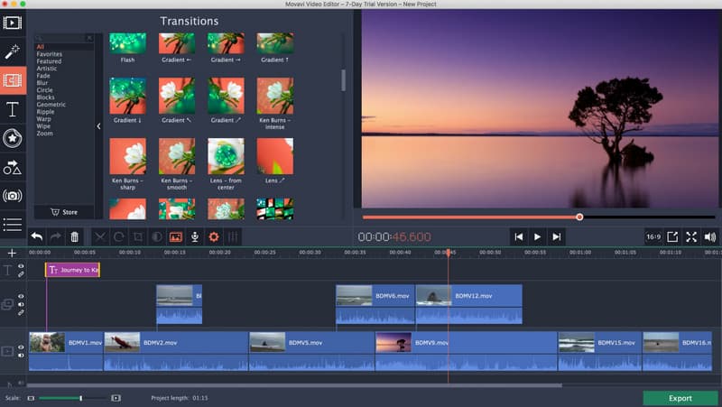Open the Titles text tab
Viewport: 722px width, 407px height.
13,109
